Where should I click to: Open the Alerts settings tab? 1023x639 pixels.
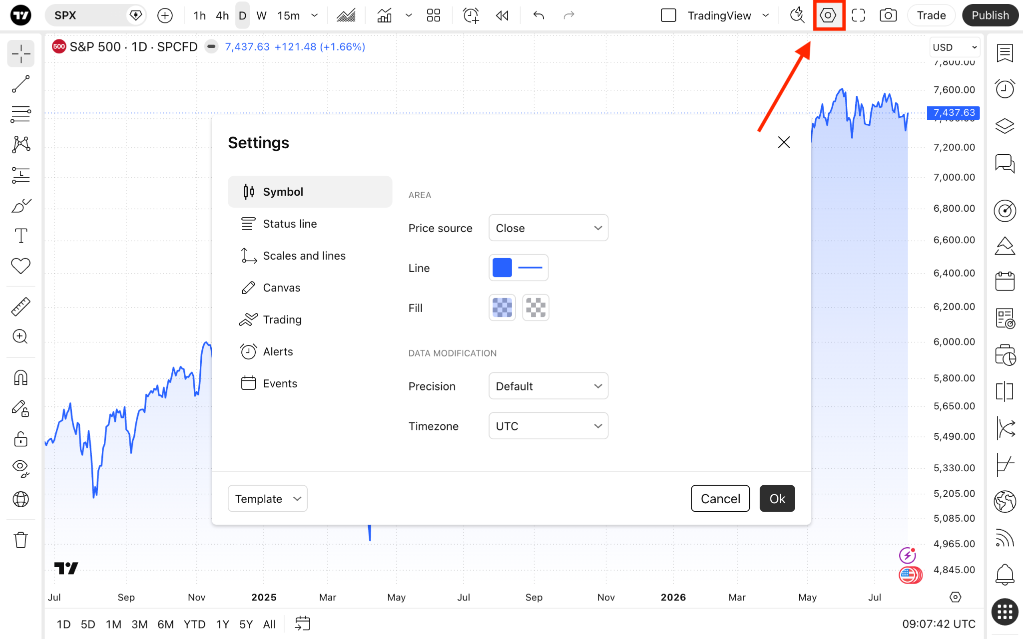[x=310, y=351]
